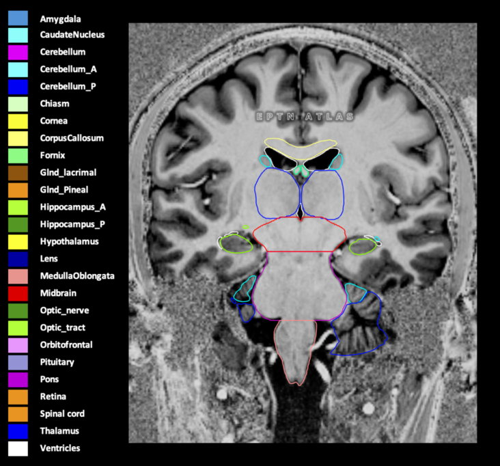Click the 'CaudateNucleus' legend label

tap(72, 34)
